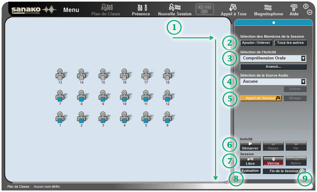317x192 pixels.
Task: Open the main Menu
Action: pos(71,10)
